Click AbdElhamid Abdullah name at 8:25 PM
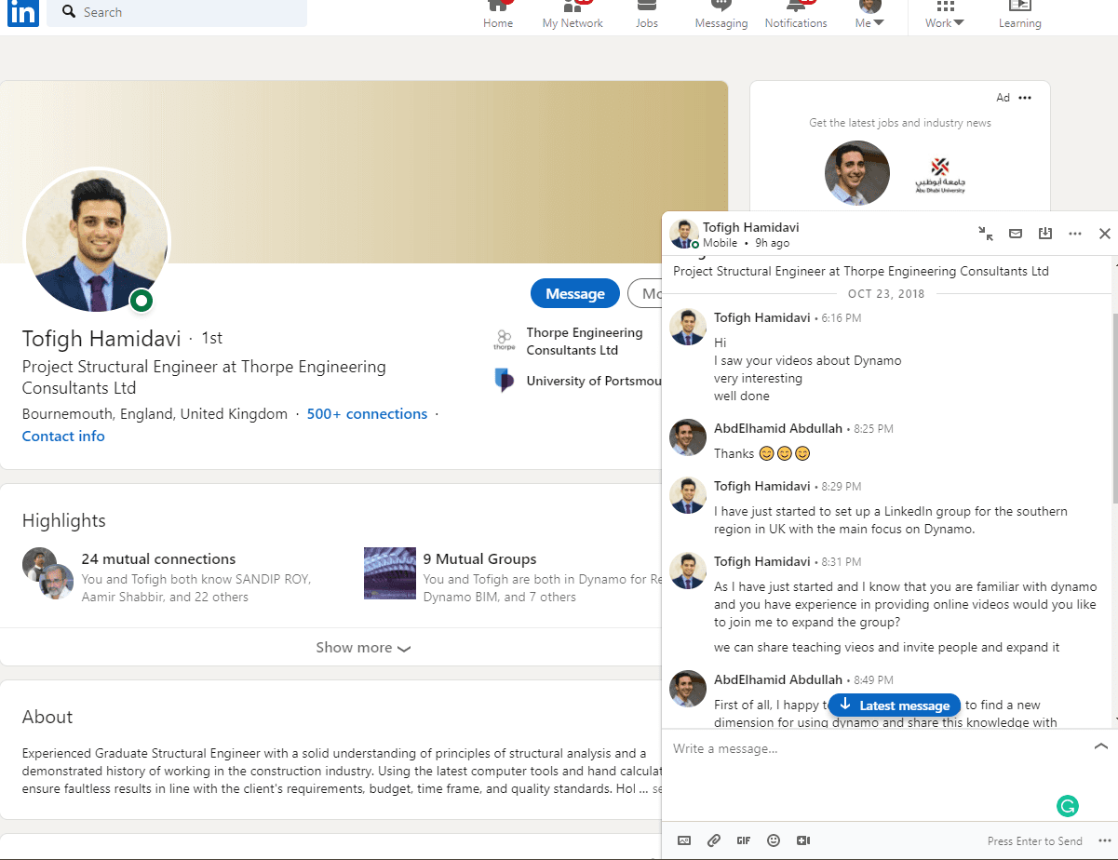Screen dimensions: 1118x860 (778, 429)
